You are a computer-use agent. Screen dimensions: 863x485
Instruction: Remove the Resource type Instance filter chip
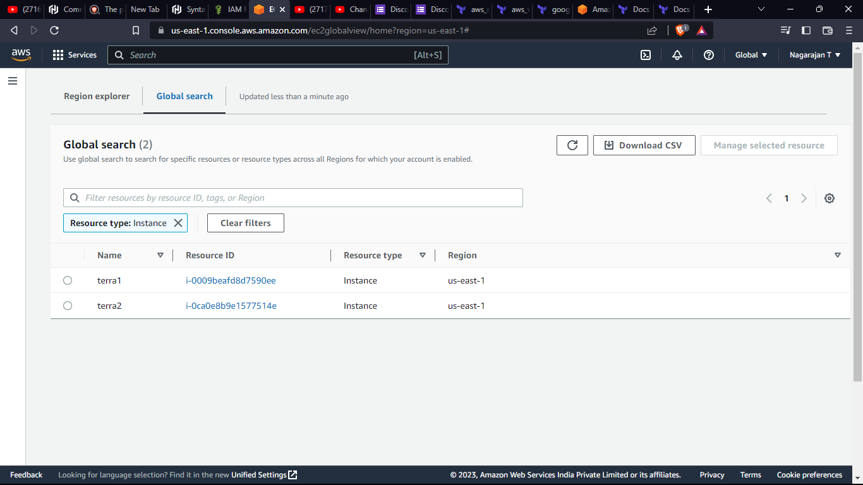178,222
